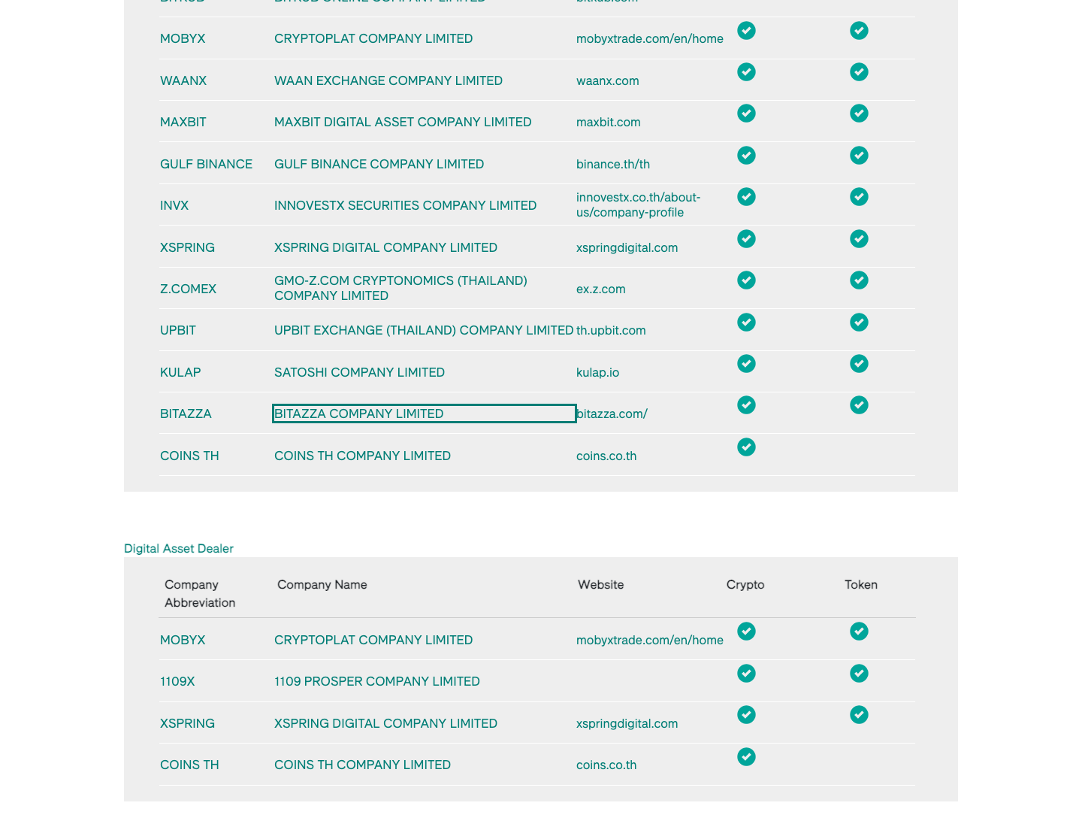Follow the ex.z.com website link
Image resolution: width=1082 pixels, height=827 pixels.
click(x=600, y=289)
